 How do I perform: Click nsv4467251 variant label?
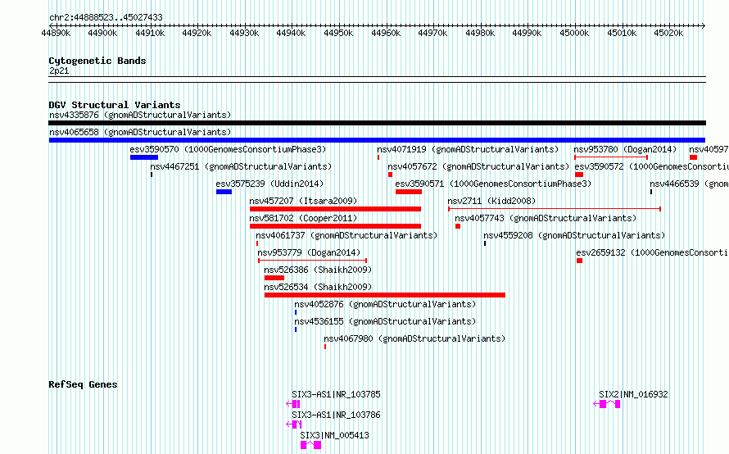[x=241, y=166]
